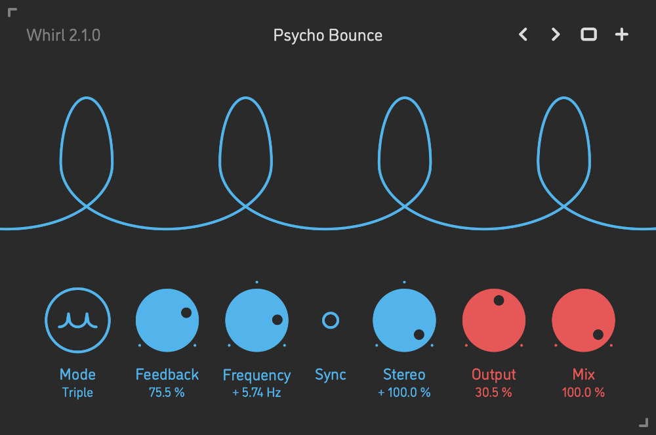
Task: Go to the previous preset arrow
Action: (523, 35)
